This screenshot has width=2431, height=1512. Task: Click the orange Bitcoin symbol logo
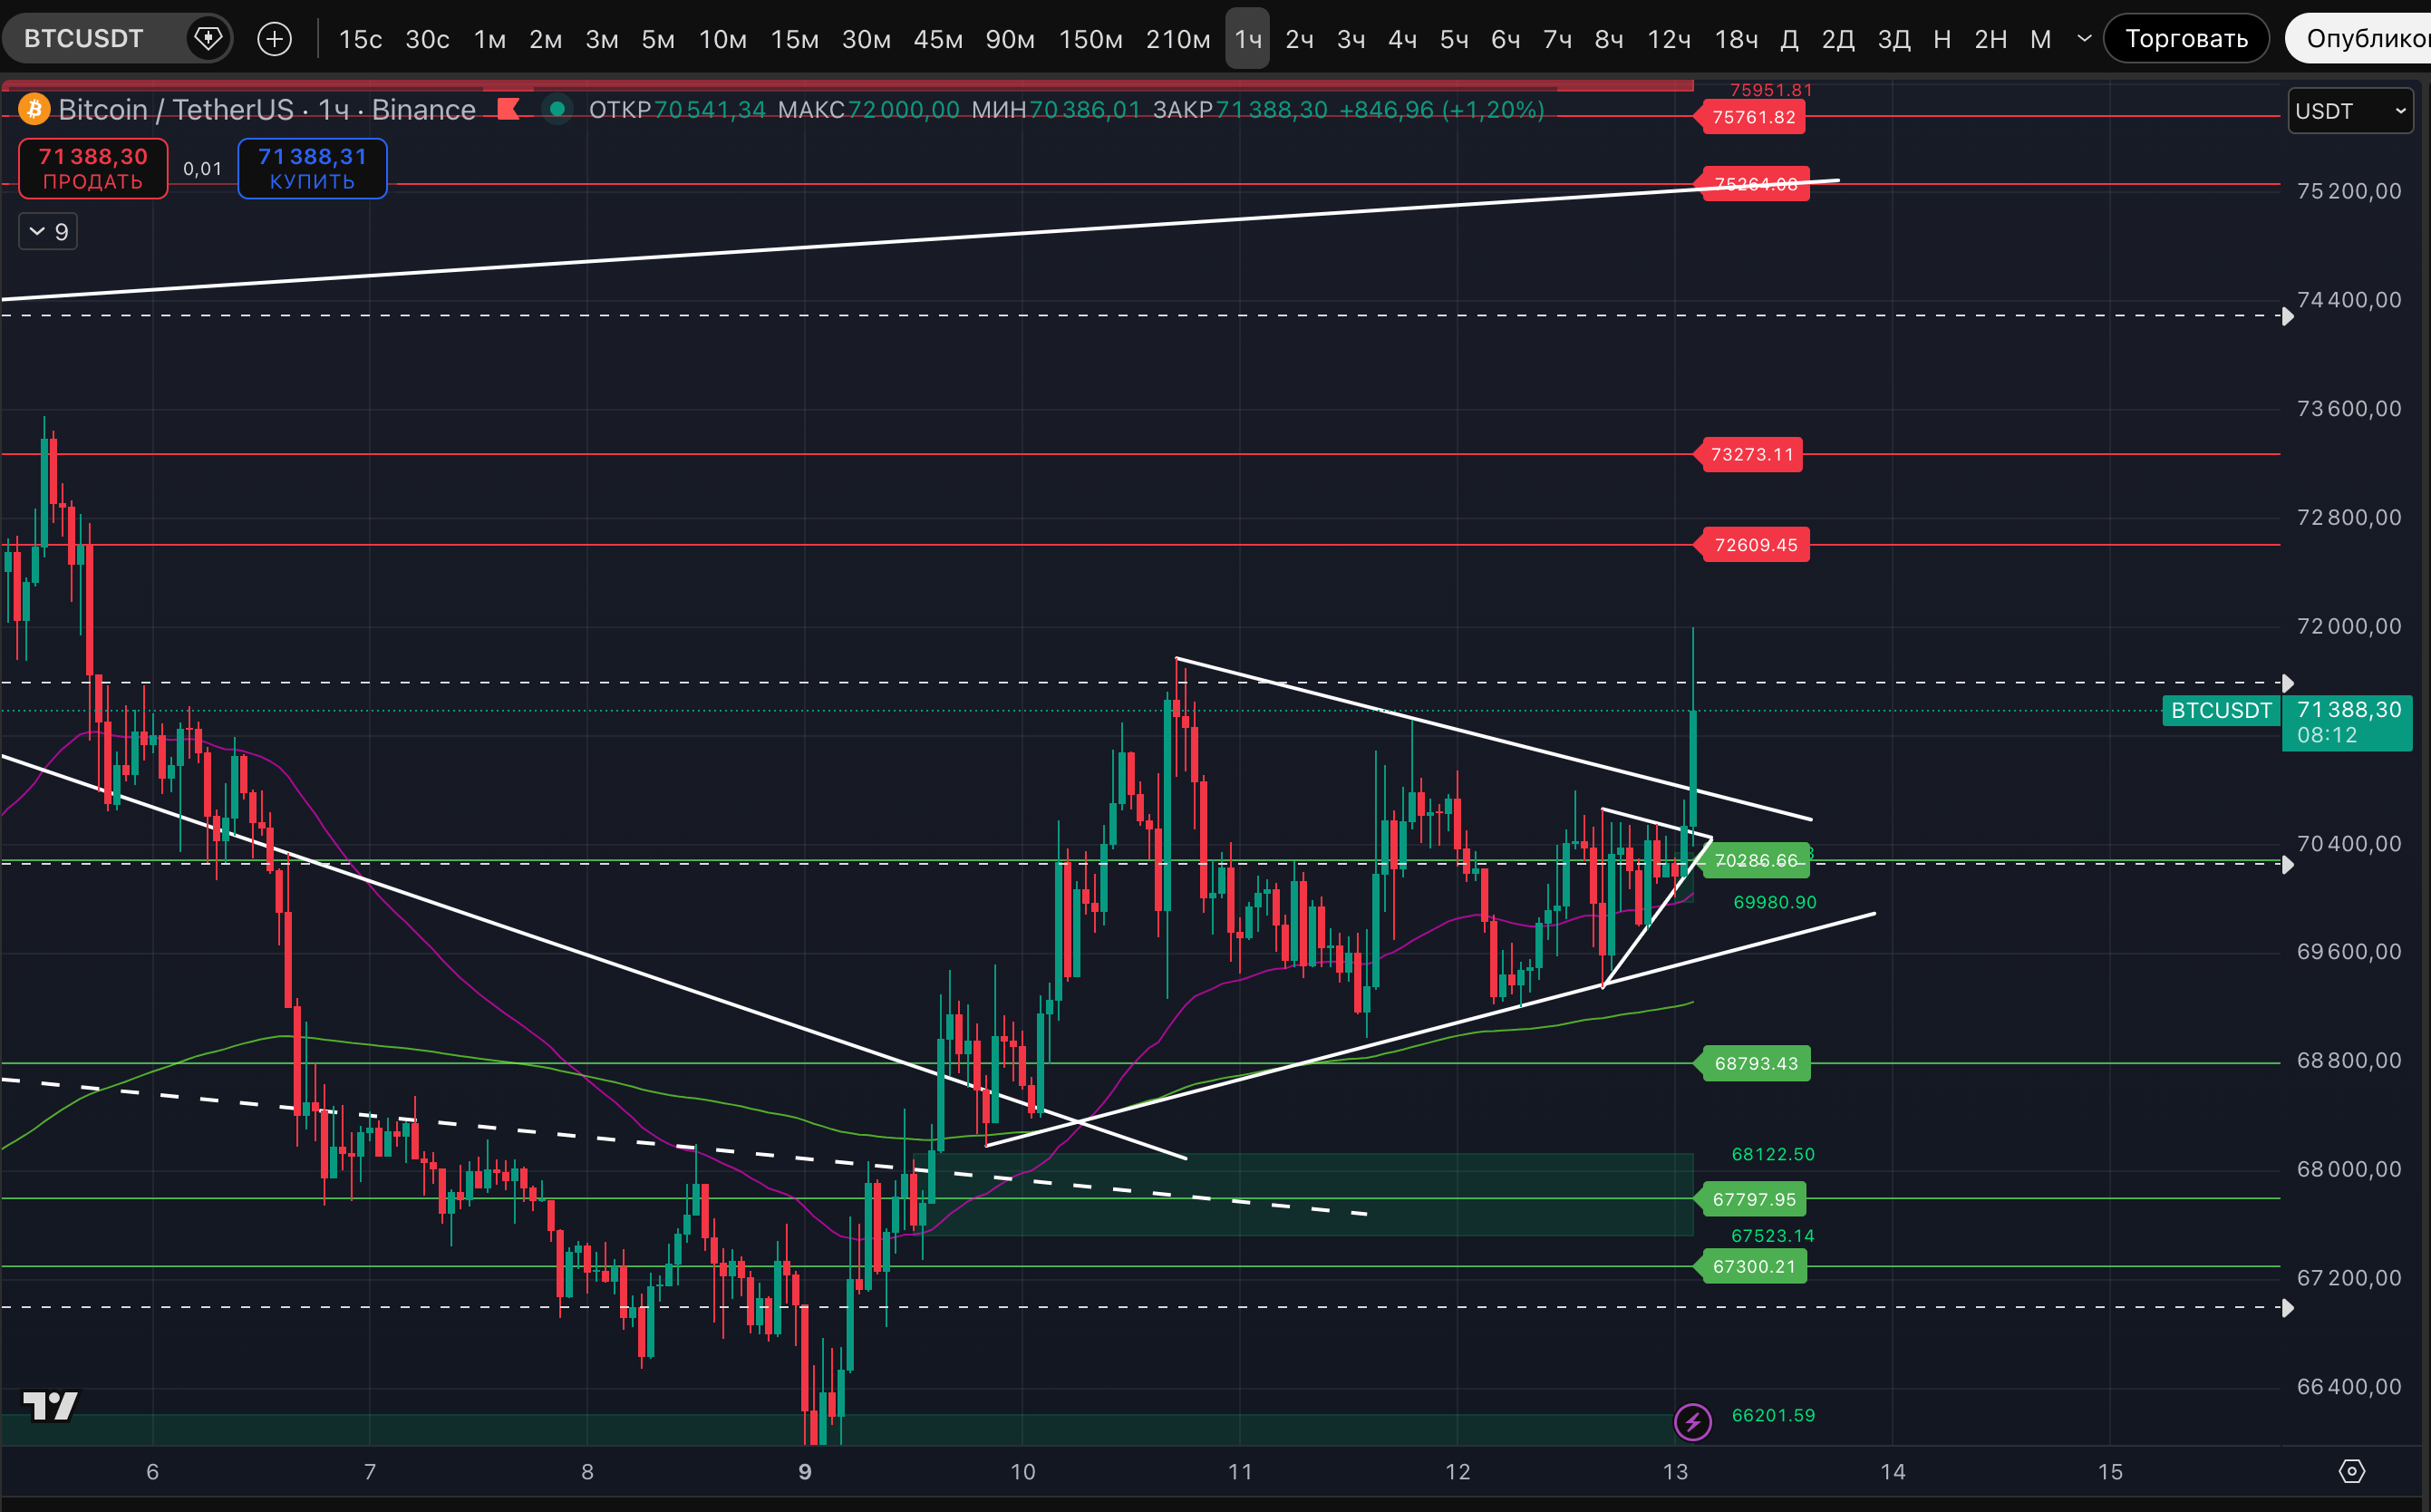[x=34, y=109]
